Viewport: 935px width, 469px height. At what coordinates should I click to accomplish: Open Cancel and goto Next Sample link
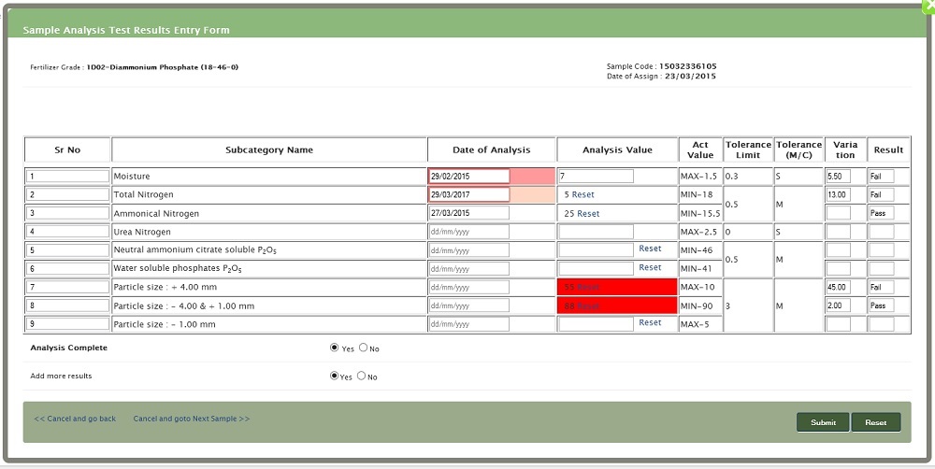click(x=192, y=419)
